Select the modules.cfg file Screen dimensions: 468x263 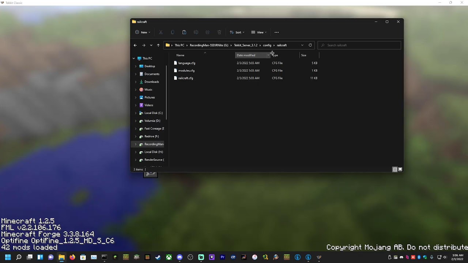tap(186, 70)
